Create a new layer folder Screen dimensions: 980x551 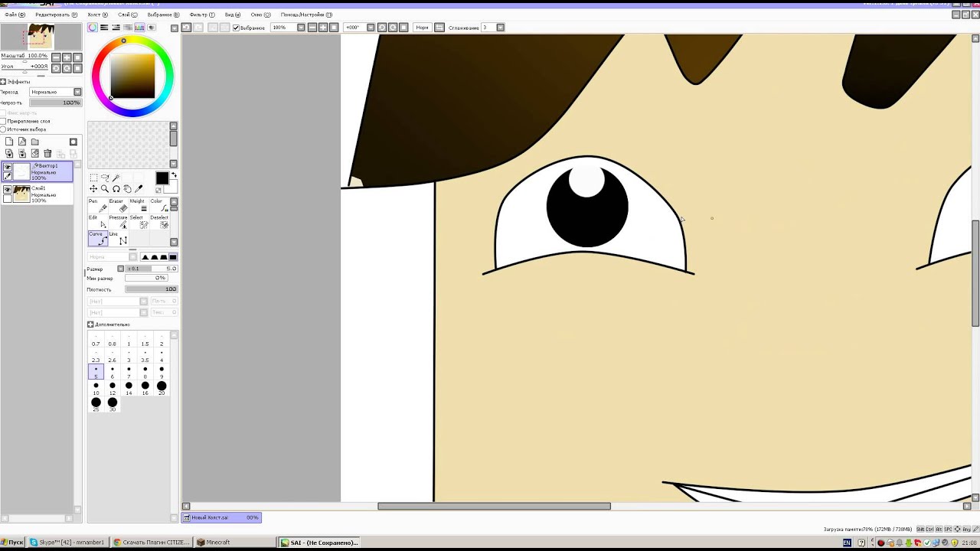coord(34,142)
